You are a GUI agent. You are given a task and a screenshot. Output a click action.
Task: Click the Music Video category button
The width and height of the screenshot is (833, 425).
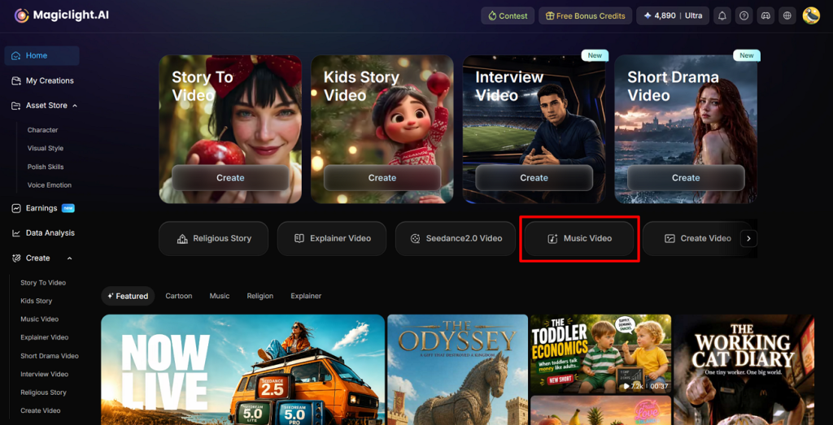point(579,239)
